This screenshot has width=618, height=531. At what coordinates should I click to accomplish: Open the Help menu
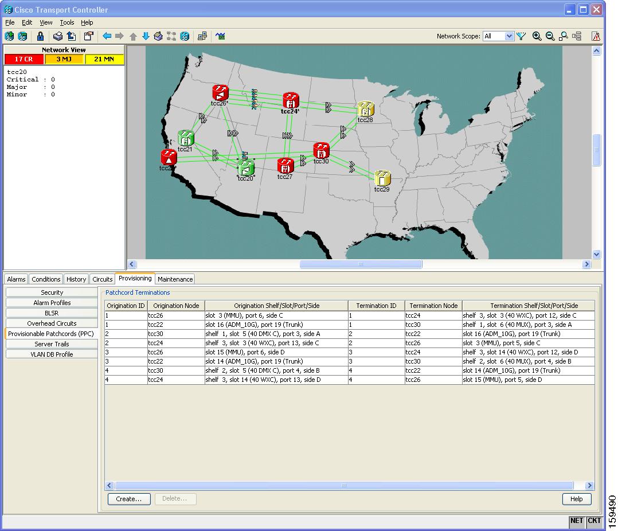[x=87, y=22]
